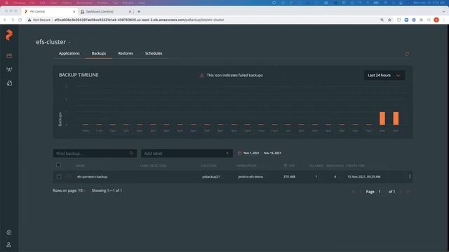The height and width of the screenshot is (252, 449).
Task: Go to the previous page of results
Action: 360,192
